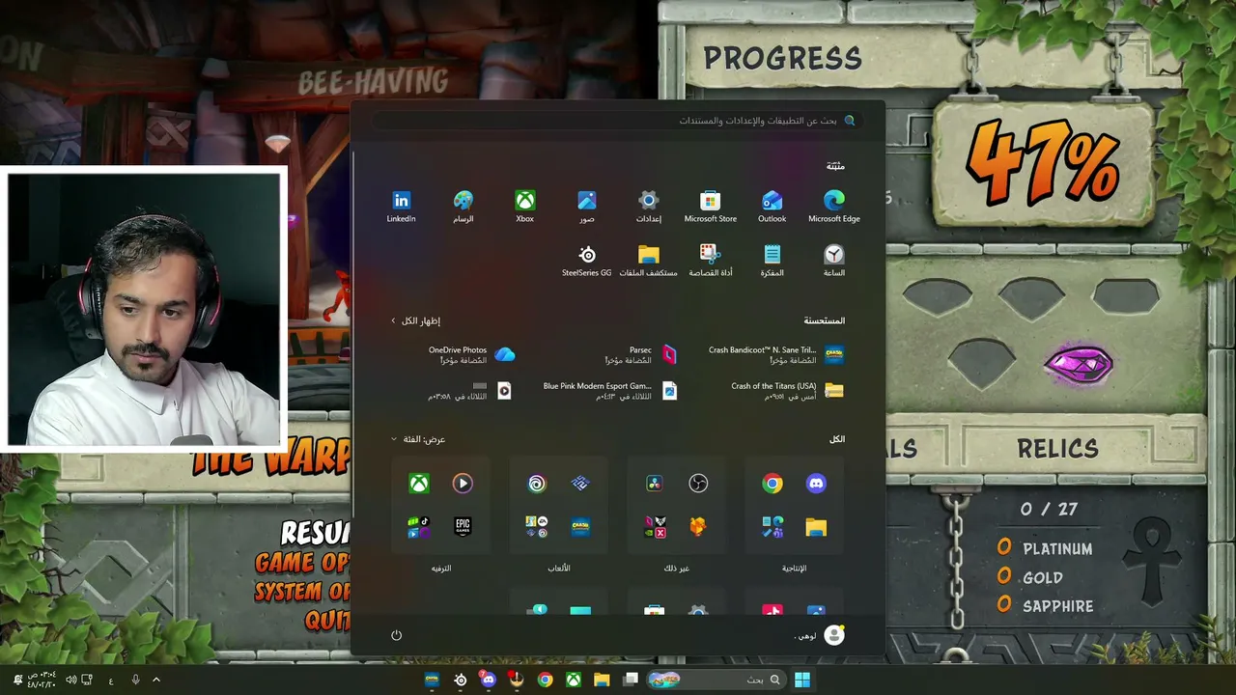Launch DaVinci Resolve in the Other group

coord(655,484)
